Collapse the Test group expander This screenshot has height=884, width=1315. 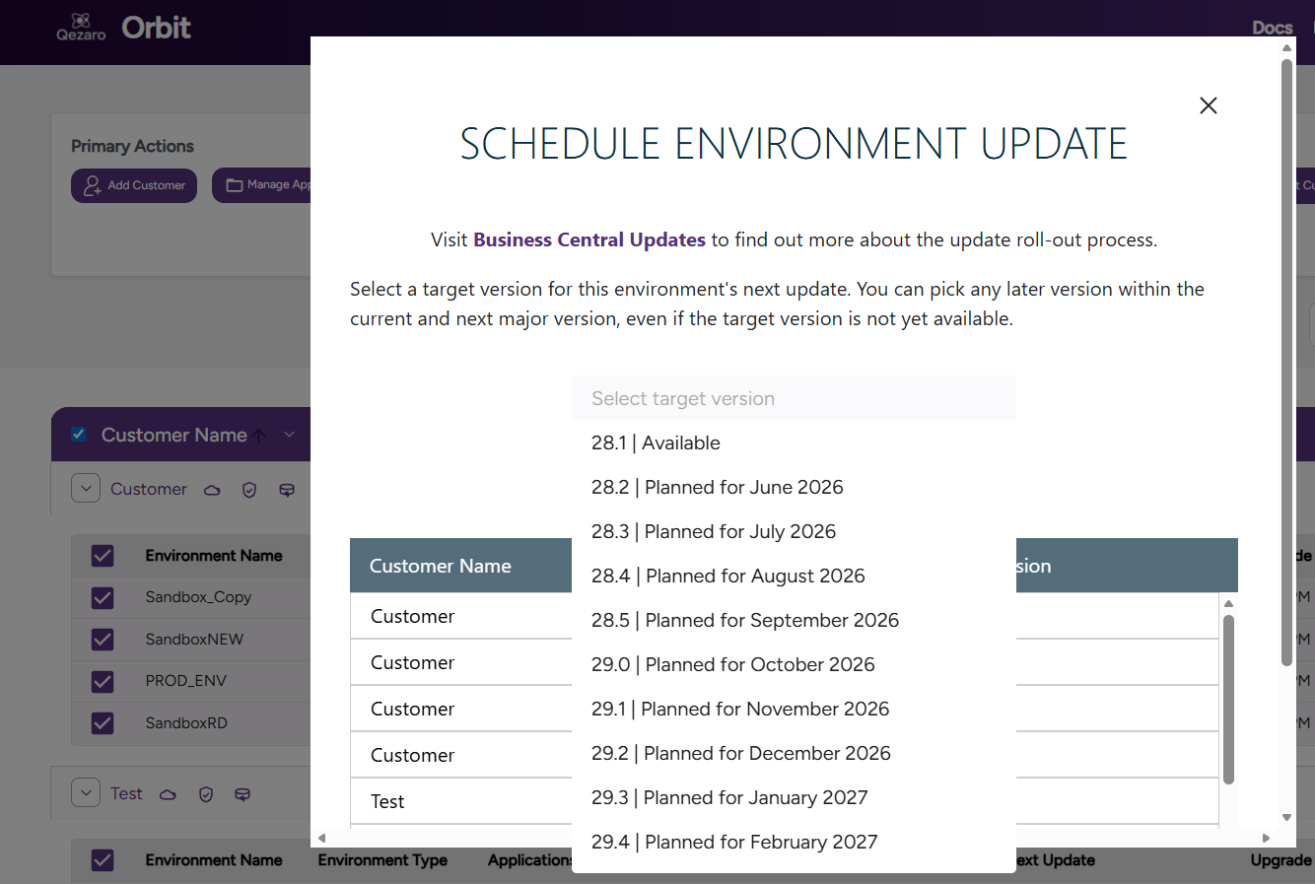[x=86, y=792]
